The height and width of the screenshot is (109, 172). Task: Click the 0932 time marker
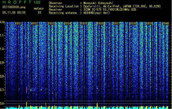[35, 23]
